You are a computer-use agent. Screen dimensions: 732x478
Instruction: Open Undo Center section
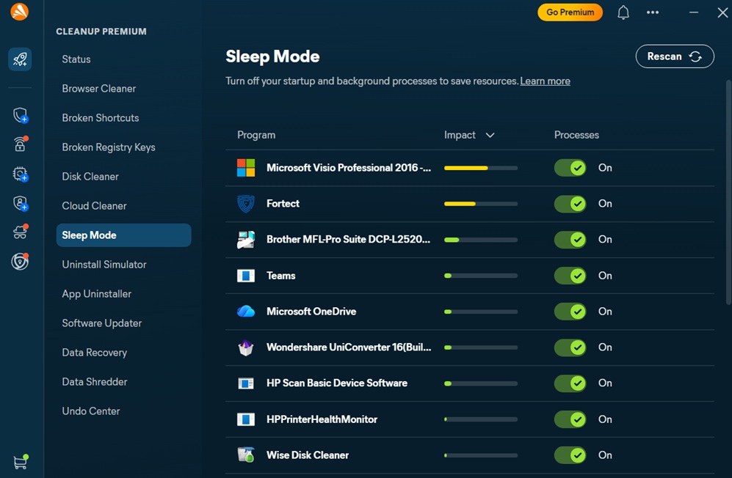click(91, 411)
